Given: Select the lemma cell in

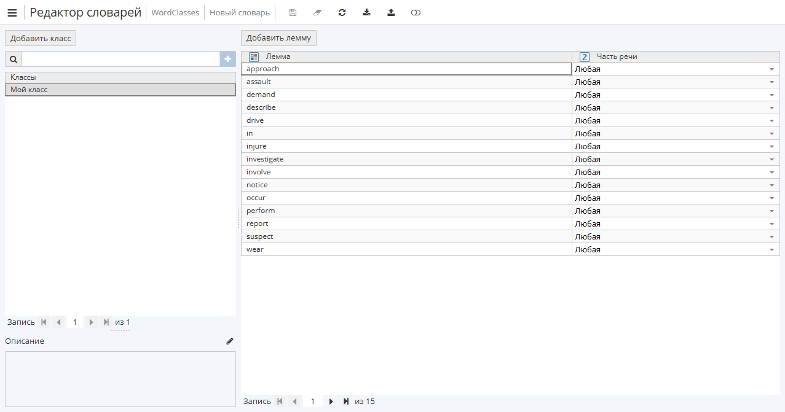Looking at the screenshot, I should coord(406,133).
